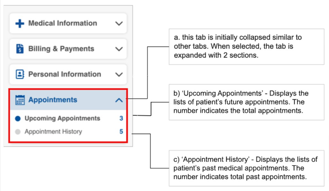
Task: Open the Upcoming Appointments list
Action: pyautogui.click(x=63, y=118)
